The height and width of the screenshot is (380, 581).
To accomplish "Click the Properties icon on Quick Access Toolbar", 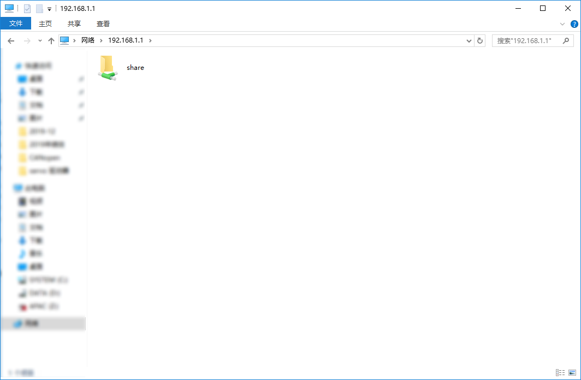I will [x=27, y=8].
